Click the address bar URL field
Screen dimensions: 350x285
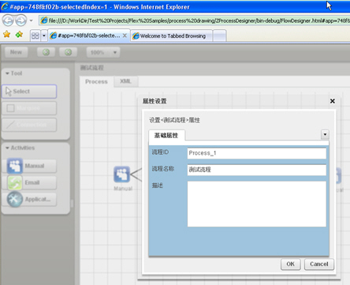195,21
